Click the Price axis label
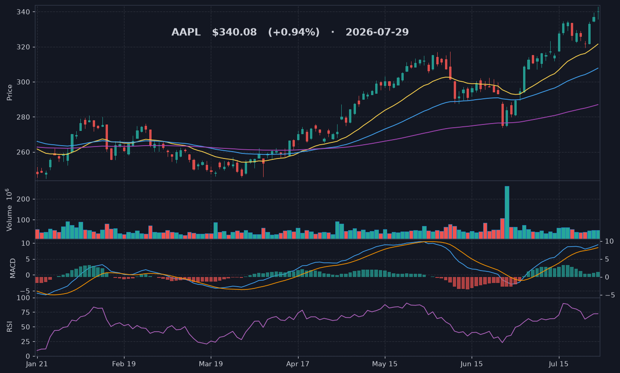 pos(10,92)
